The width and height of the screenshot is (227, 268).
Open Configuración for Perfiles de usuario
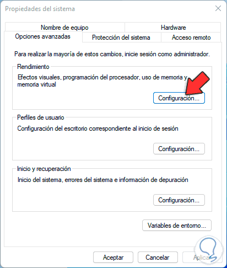tap(179, 149)
